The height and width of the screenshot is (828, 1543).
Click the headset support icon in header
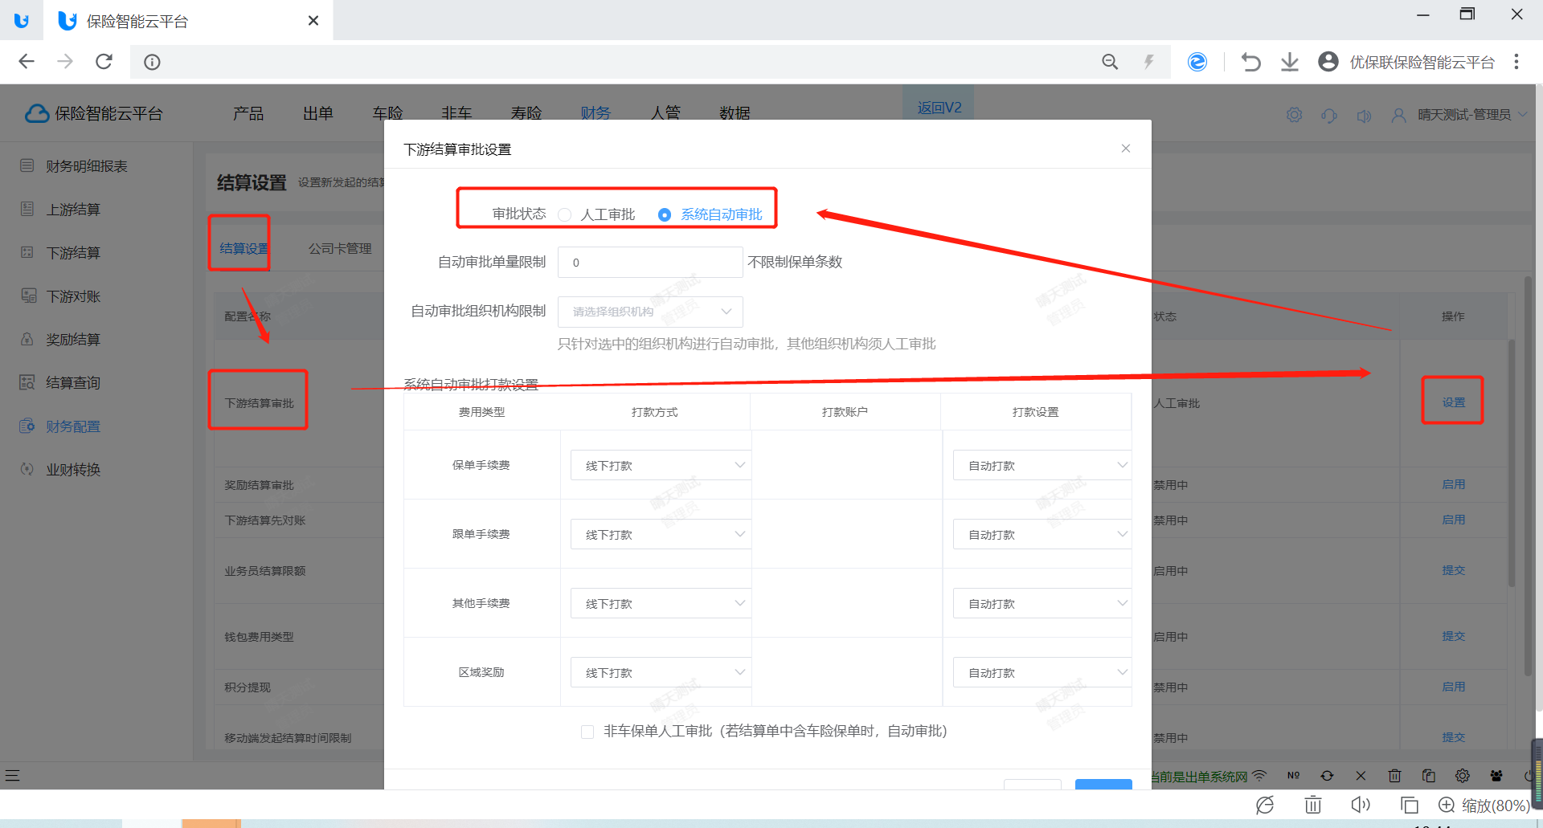click(x=1329, y=115)
